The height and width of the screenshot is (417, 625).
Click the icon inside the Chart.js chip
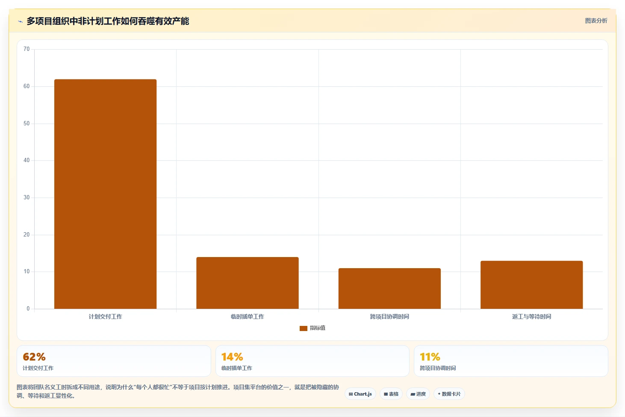tap(351, 394)
